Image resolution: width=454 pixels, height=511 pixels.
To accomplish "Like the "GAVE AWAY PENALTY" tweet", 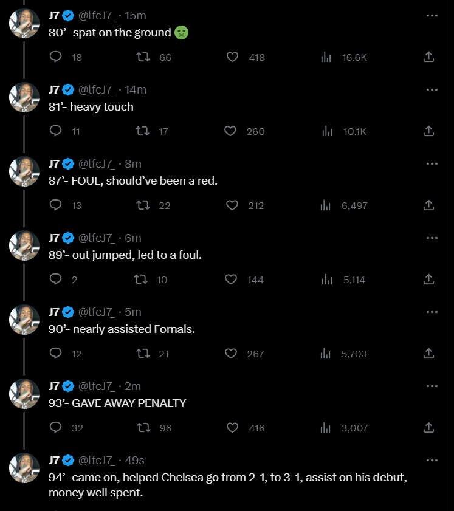I will [232, 428].
